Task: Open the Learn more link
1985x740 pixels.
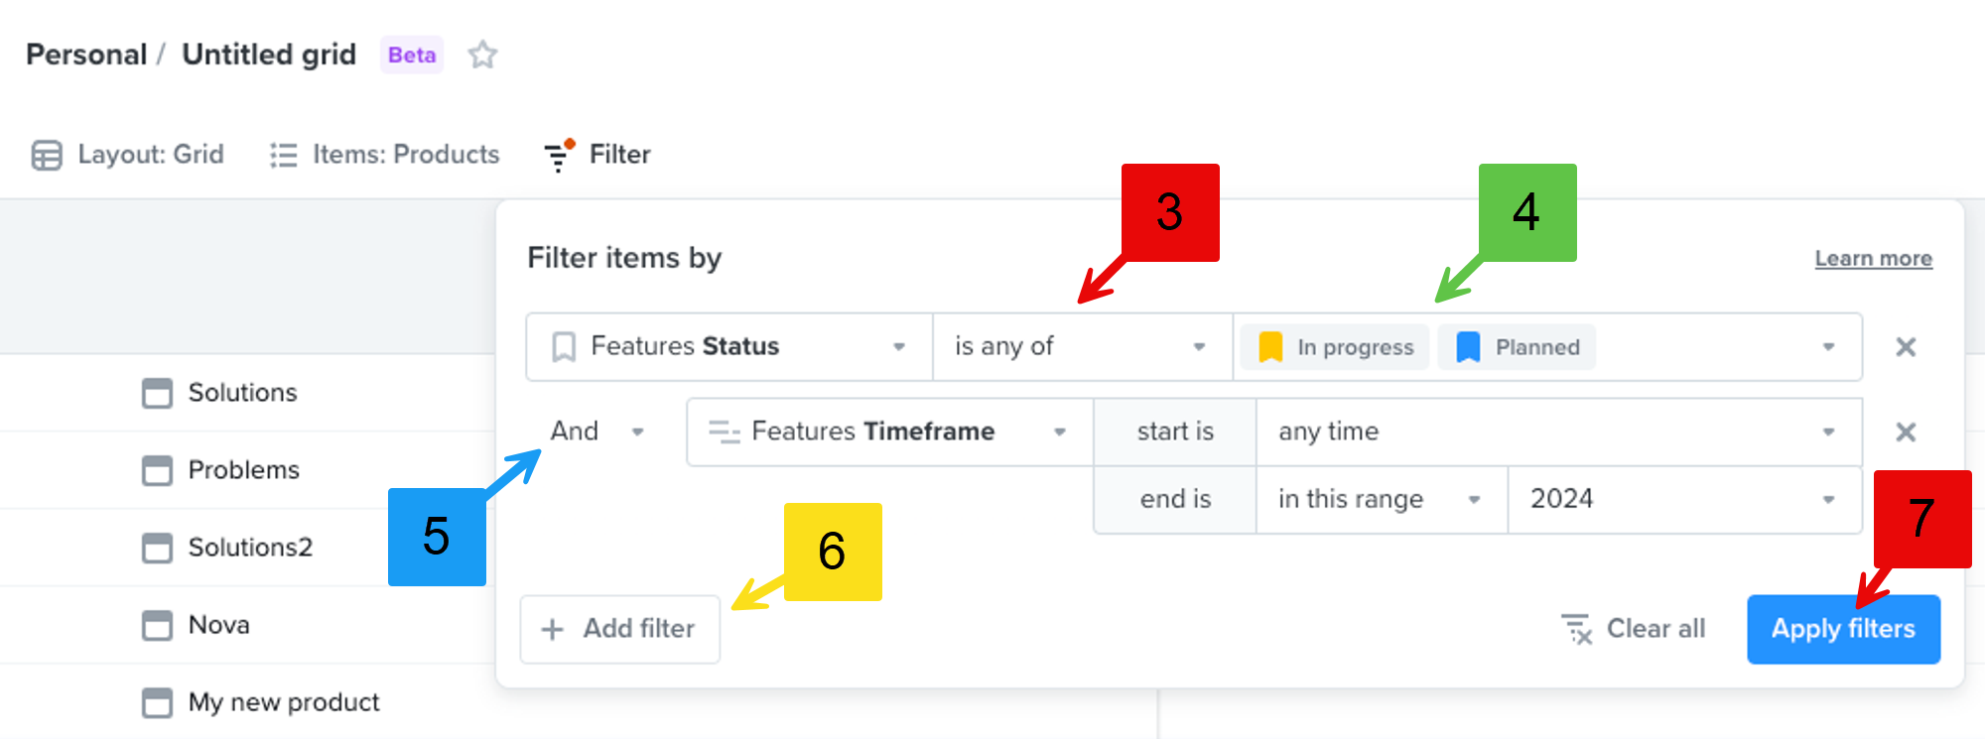Action: tap(1872, 257)
